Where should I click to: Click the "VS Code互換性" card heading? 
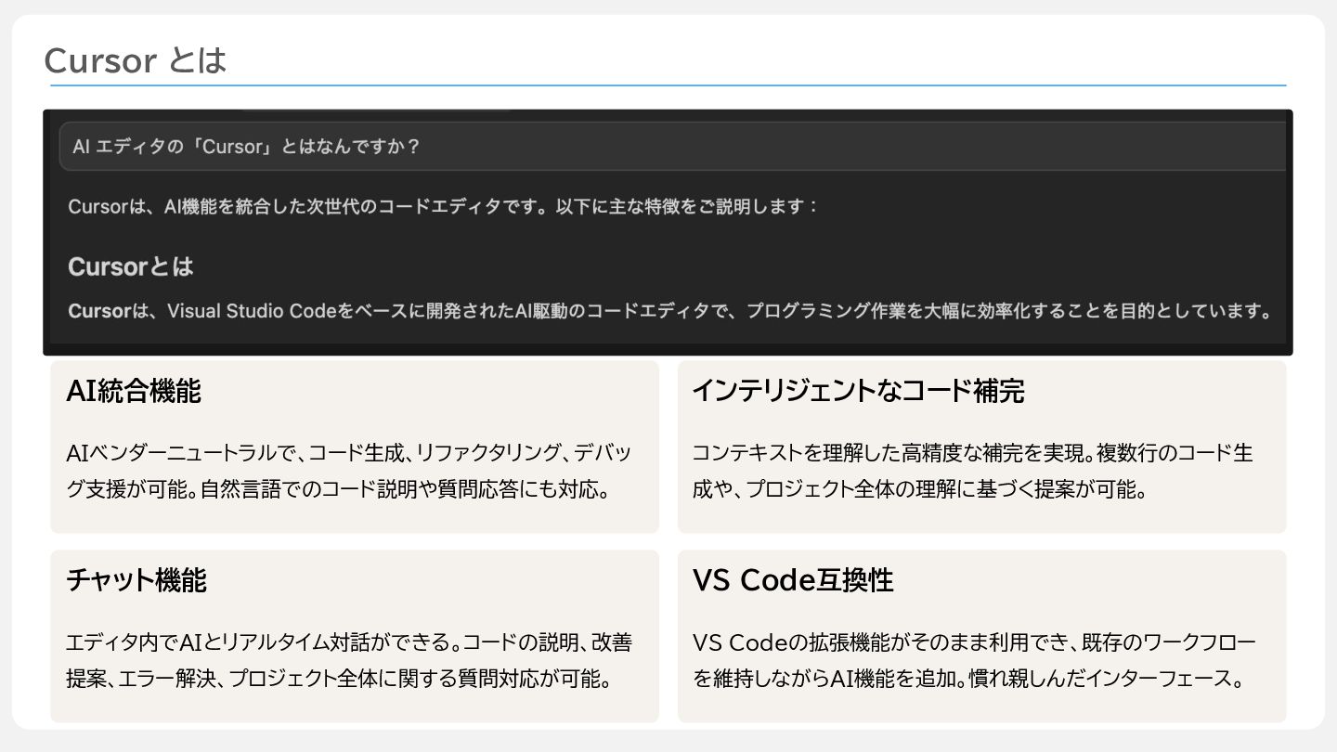click(793, 580)
